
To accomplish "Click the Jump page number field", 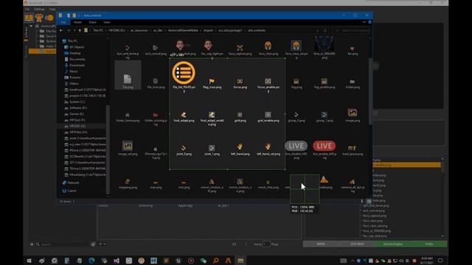I will pyautogui.click(x=266, y=244).
